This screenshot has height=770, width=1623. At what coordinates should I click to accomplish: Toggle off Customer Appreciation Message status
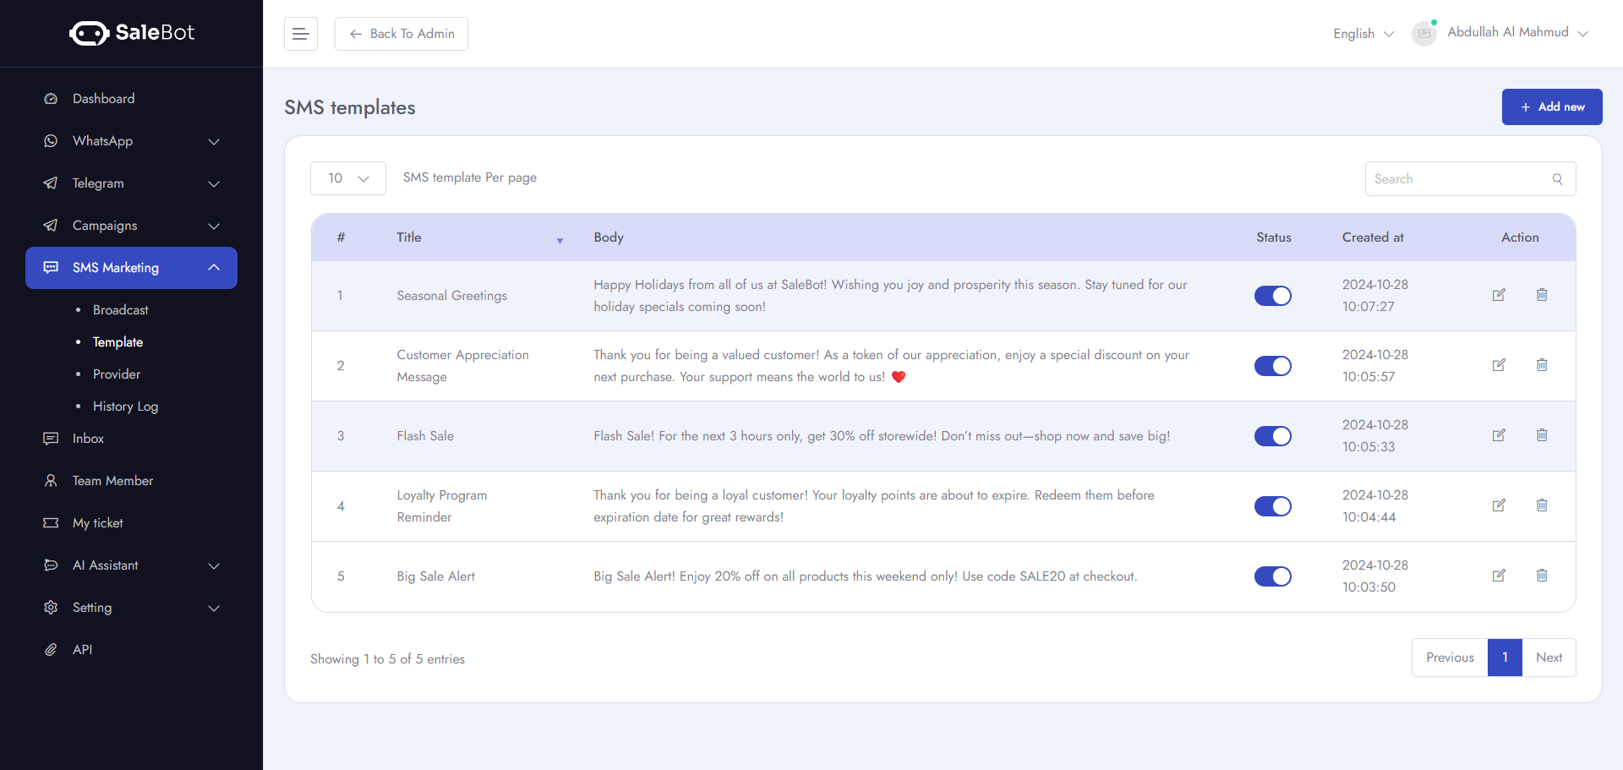(x=1273, y=366)
